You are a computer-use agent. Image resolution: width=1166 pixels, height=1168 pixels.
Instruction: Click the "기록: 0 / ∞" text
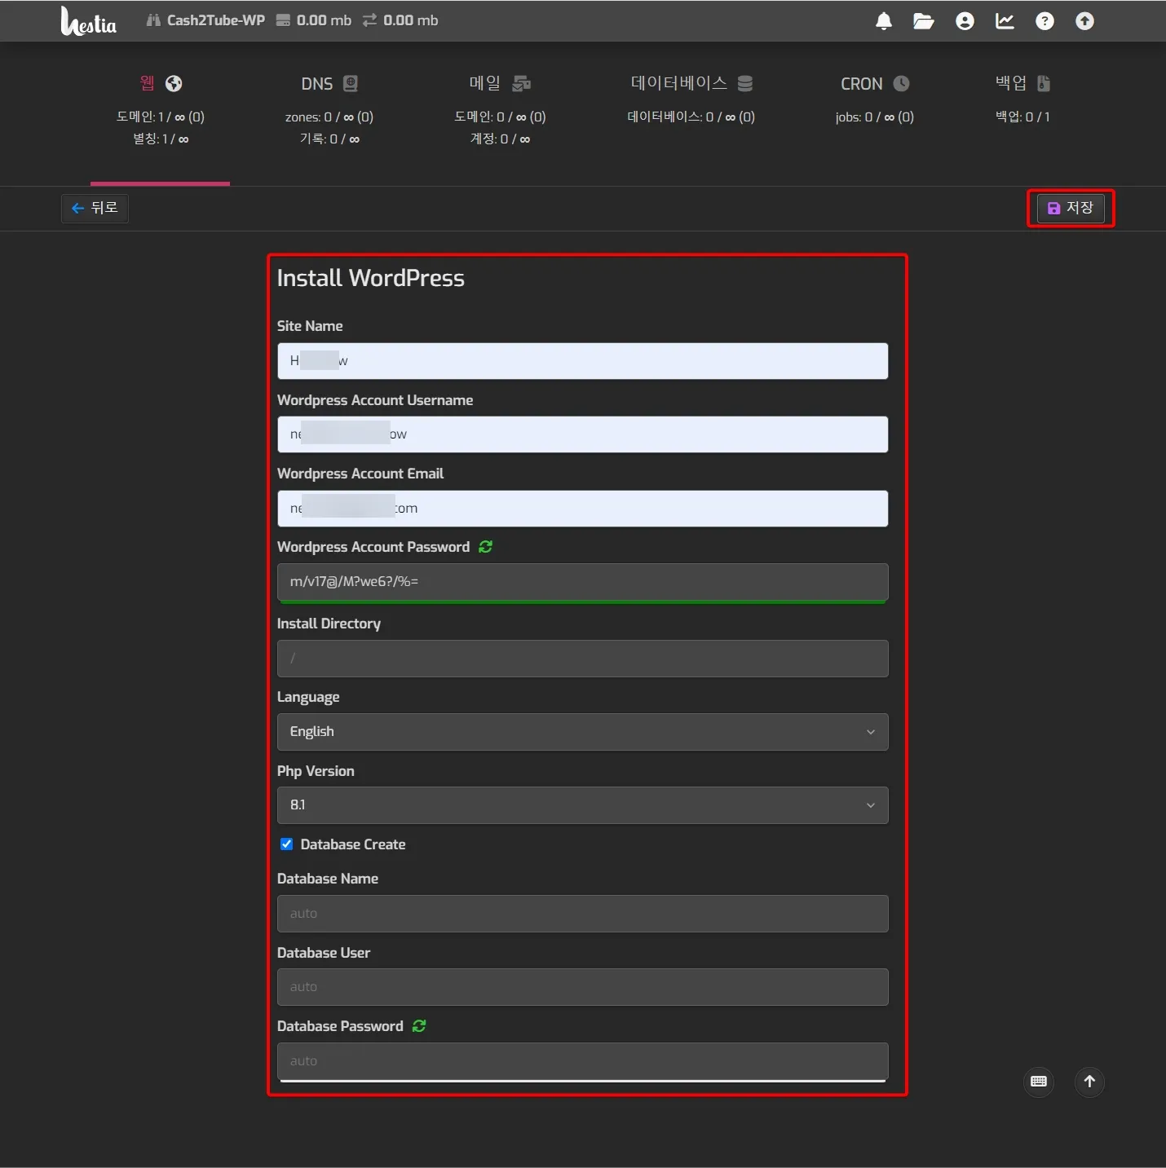click(x=329, y=139)
